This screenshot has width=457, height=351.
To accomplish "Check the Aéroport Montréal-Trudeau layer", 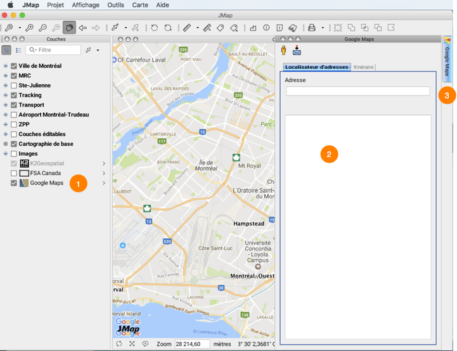I will 14,115.
